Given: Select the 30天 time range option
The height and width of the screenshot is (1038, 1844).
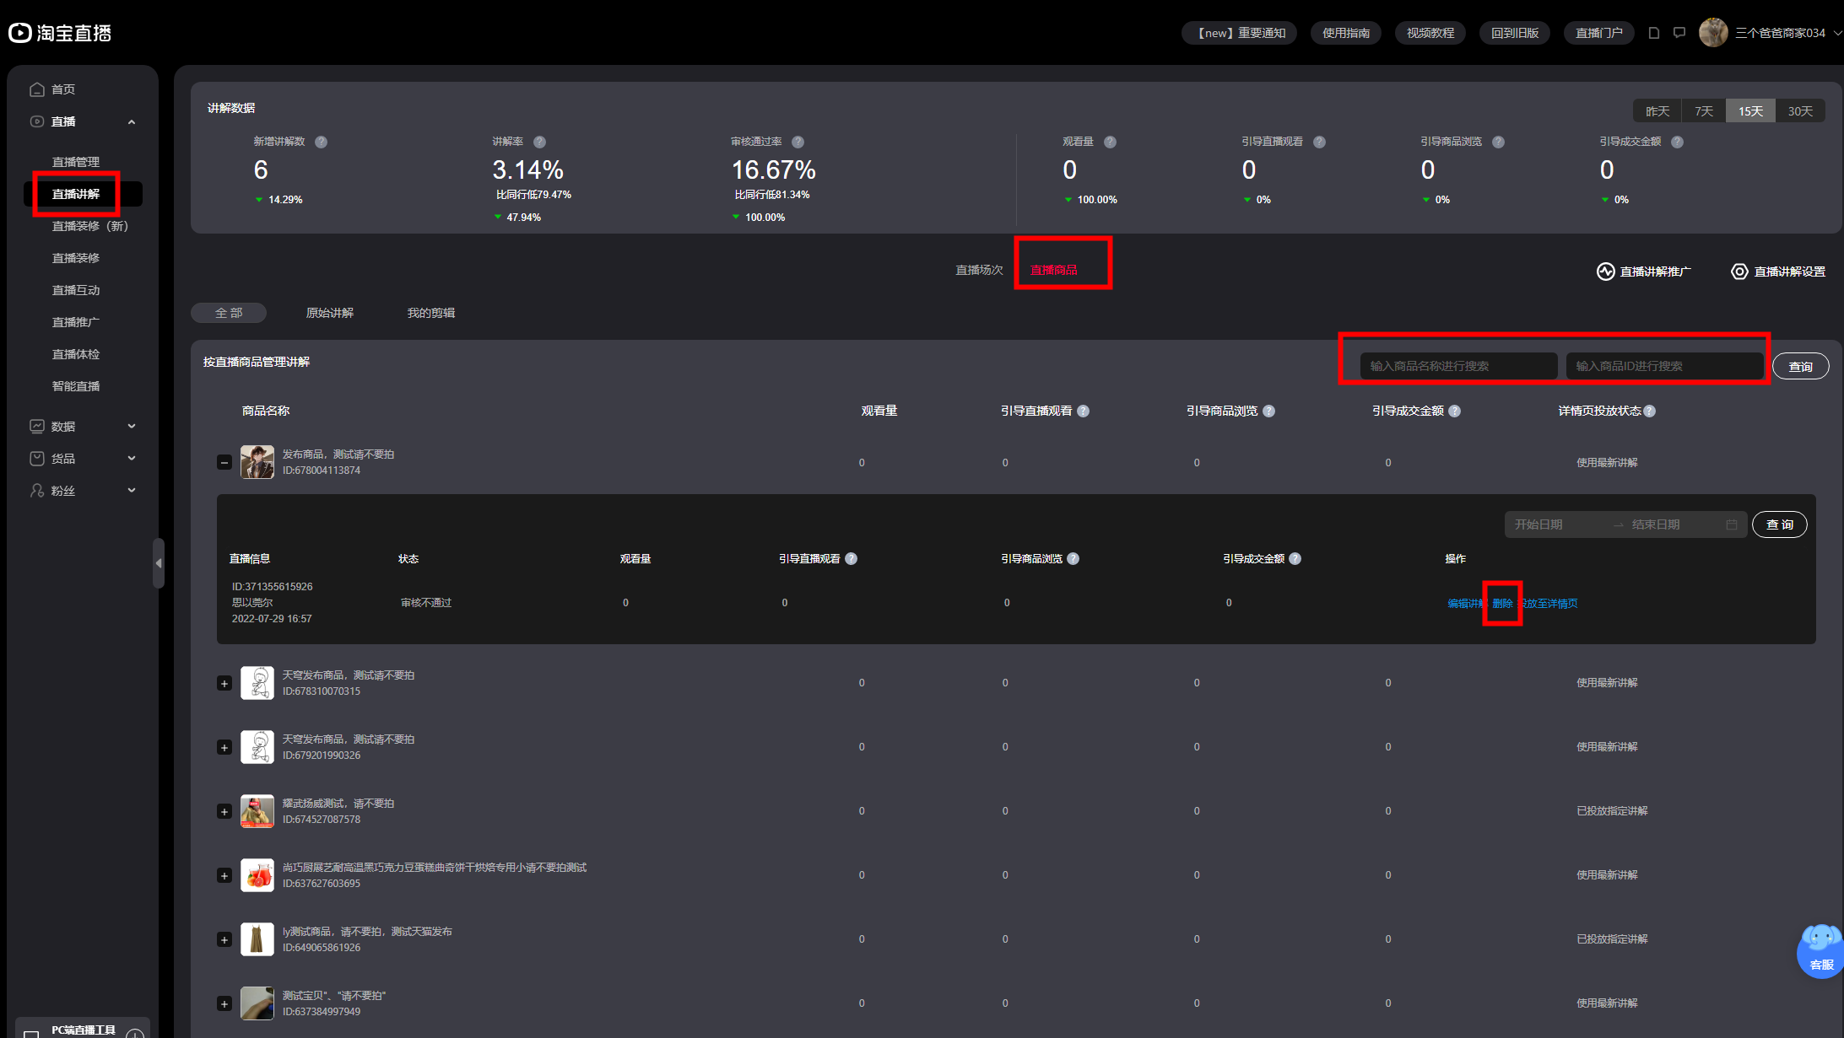Looking at the screenshot, I should (x=1800, y=111).
